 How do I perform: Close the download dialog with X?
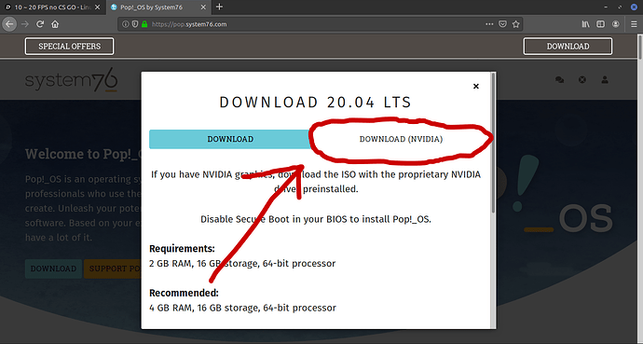[x=475, y=86]
